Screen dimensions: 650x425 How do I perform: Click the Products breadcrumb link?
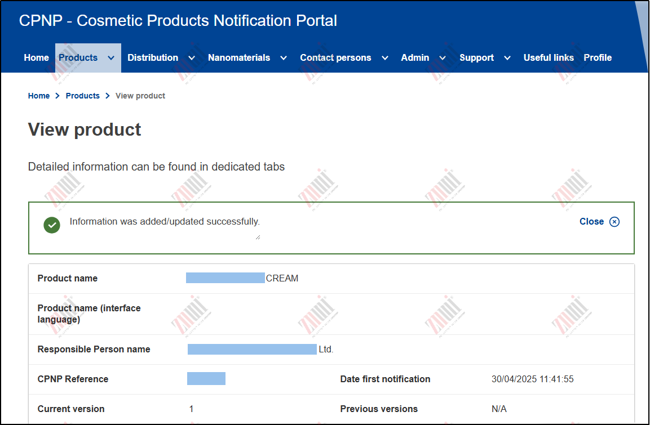(82, 96)
